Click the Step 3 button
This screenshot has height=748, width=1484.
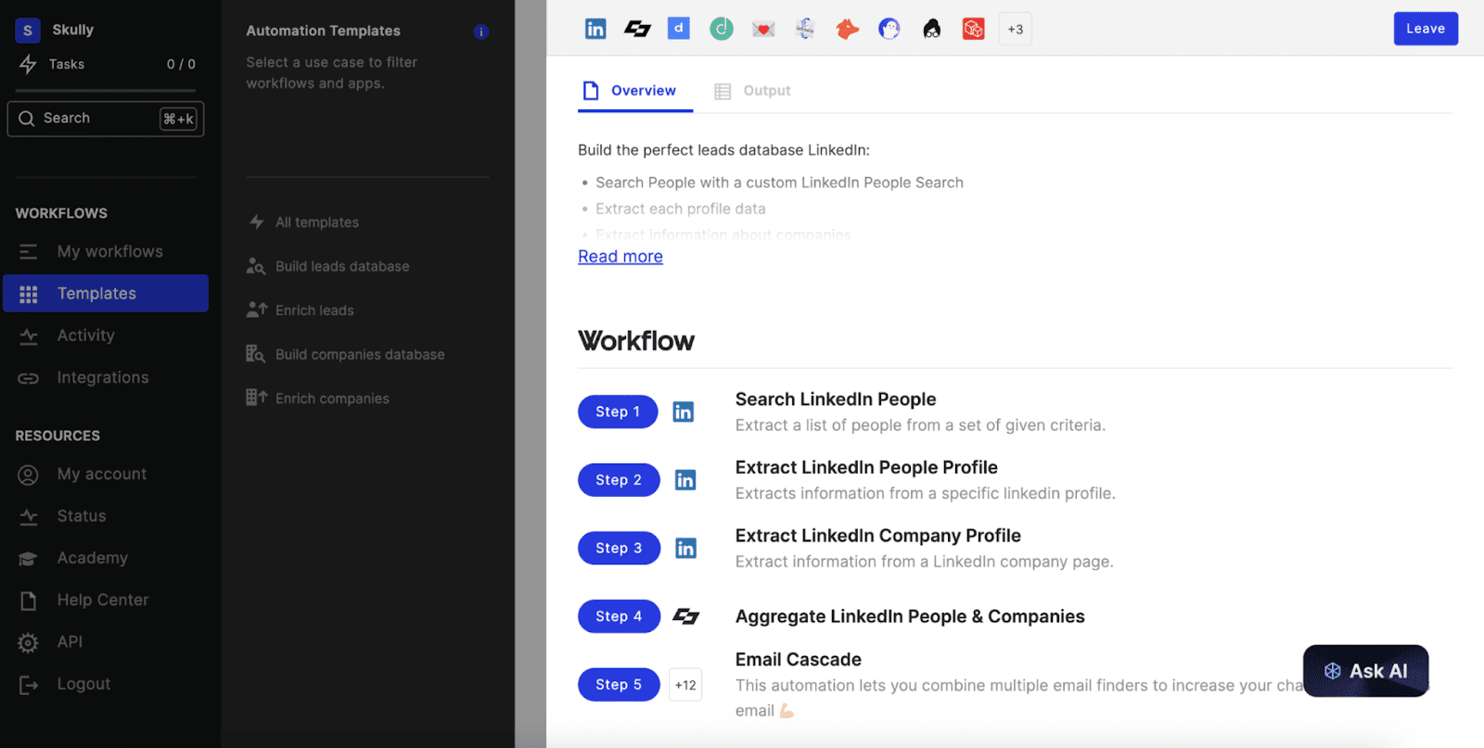[619, 548]
